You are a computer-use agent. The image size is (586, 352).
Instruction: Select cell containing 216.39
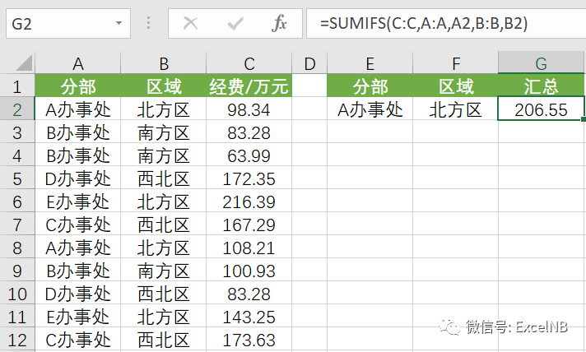[x=249, y=202]
